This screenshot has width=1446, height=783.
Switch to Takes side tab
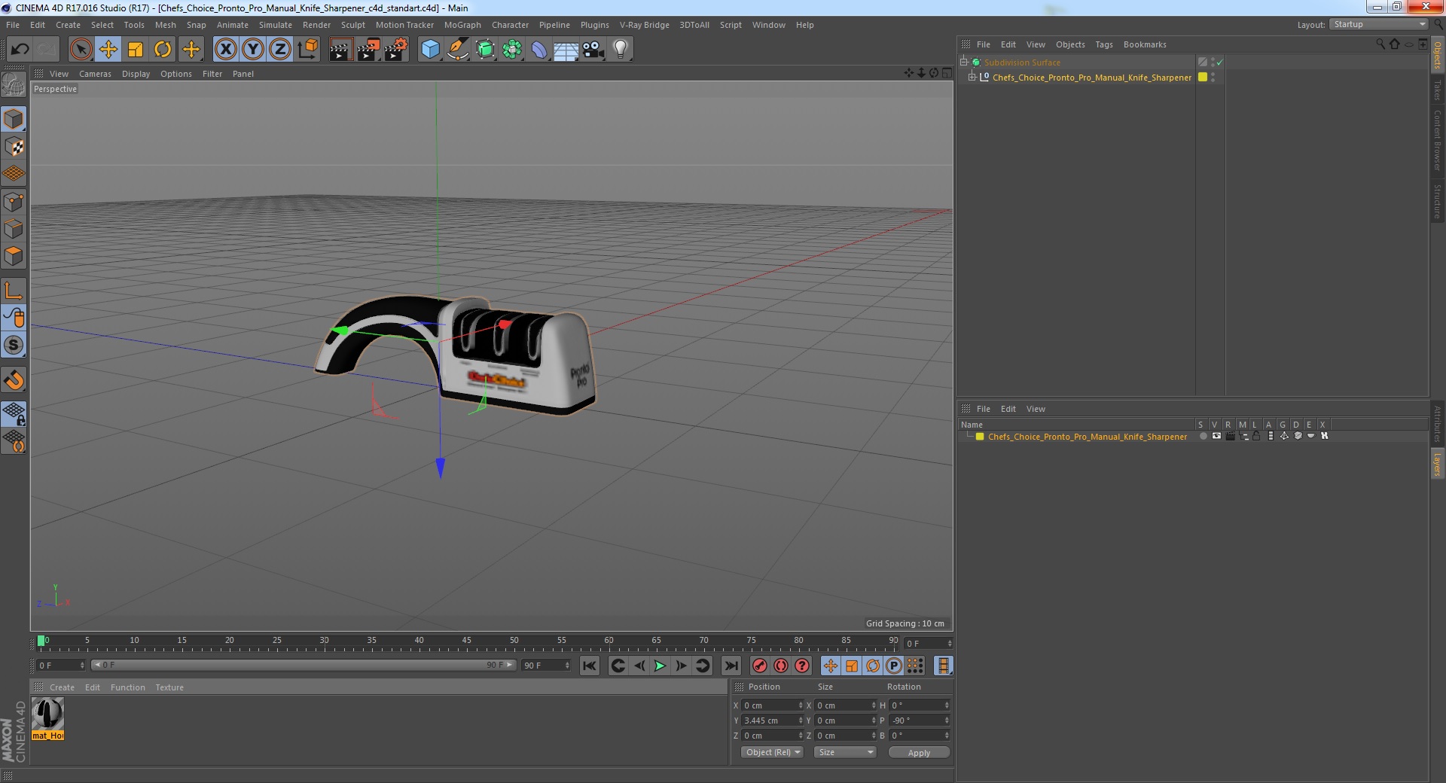pyautogui.click(x=1437, y=90)
